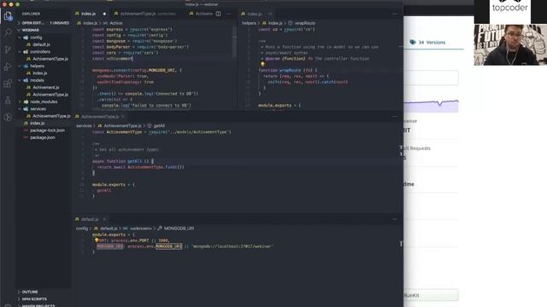Viewport: 547px width, 307px height.
Task: Open the Search view in the activity bar
Action: pos(8,32)
